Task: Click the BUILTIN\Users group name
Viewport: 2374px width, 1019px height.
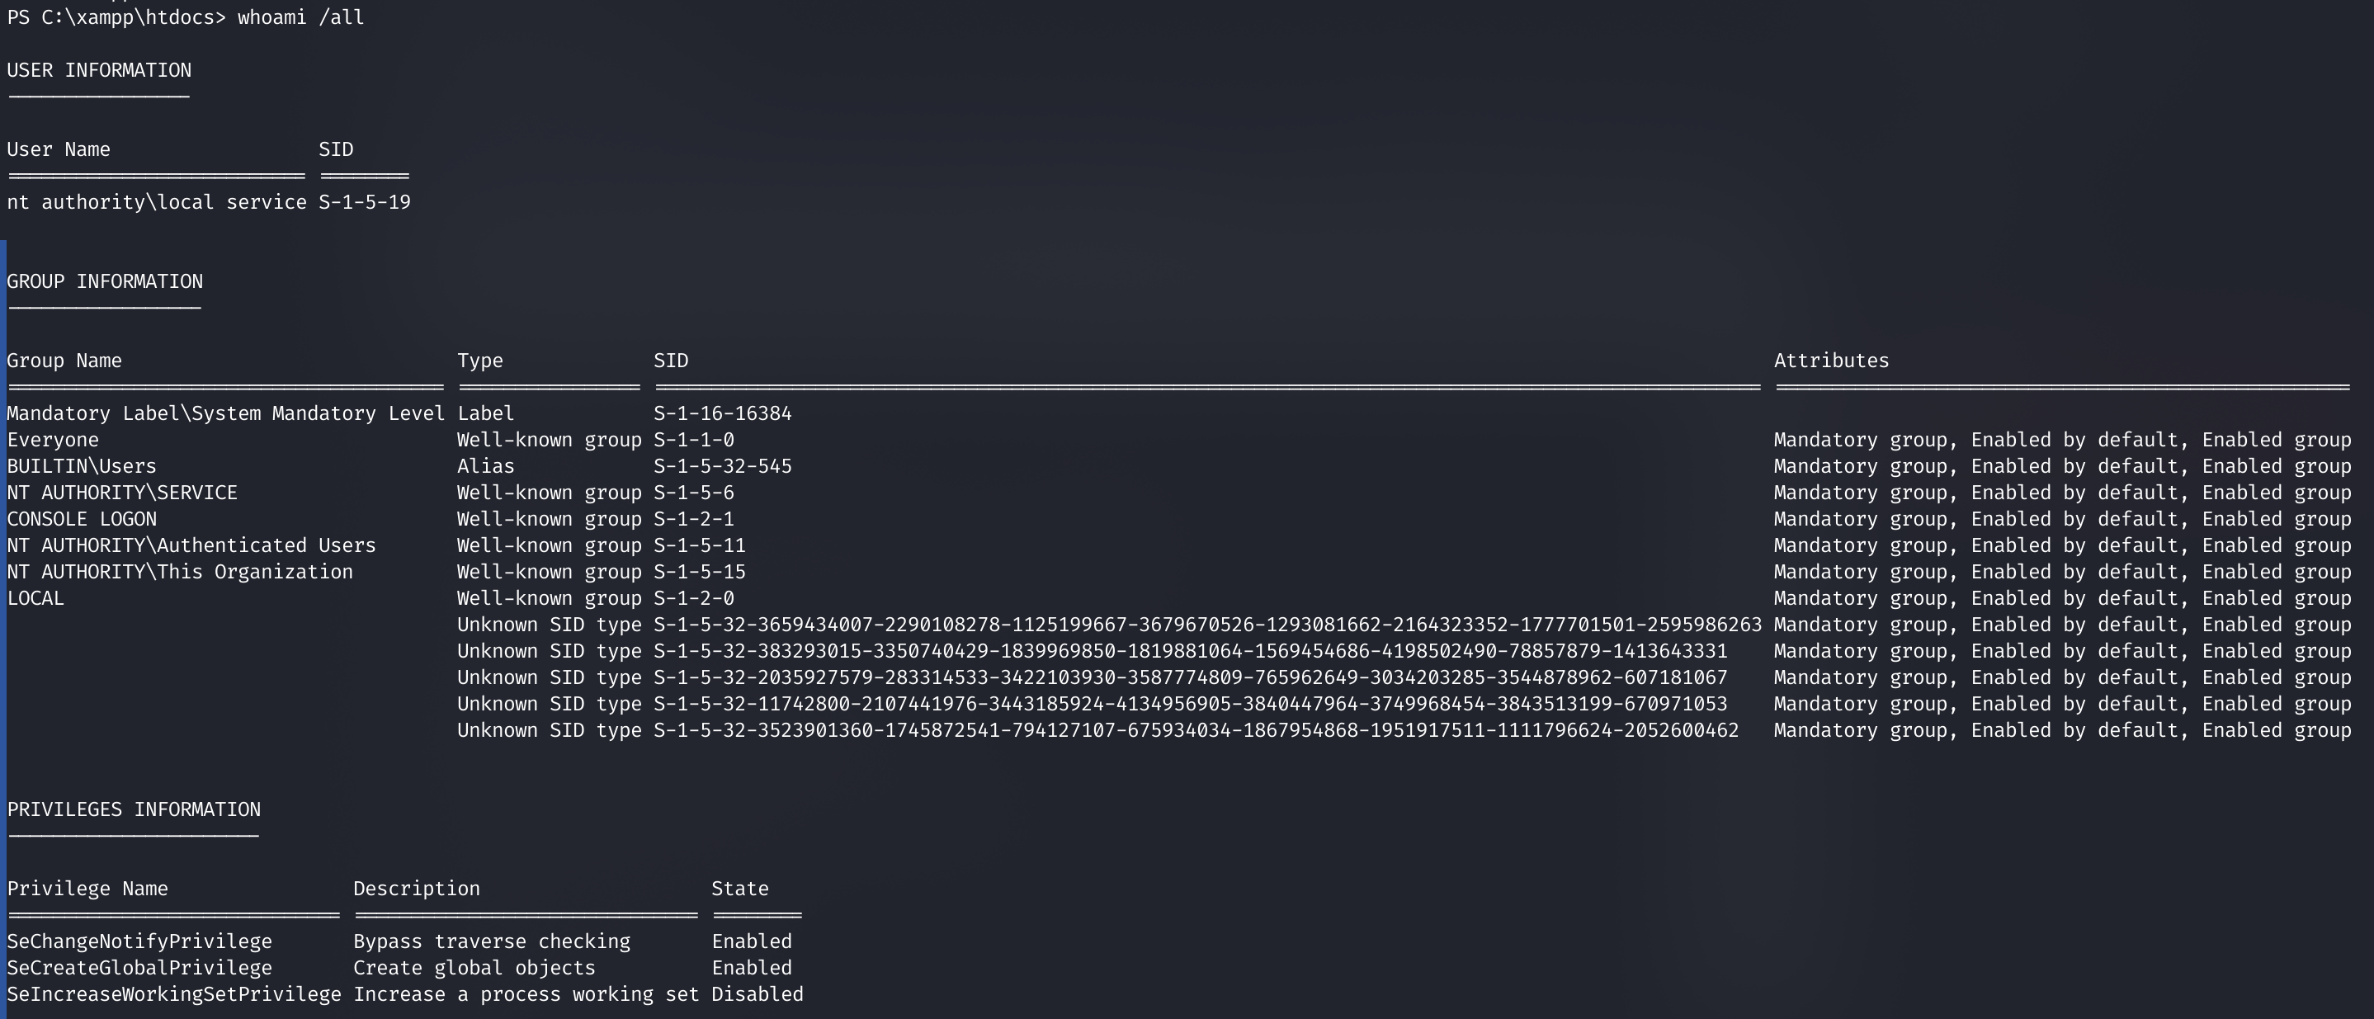Action: tap(82, 466)
